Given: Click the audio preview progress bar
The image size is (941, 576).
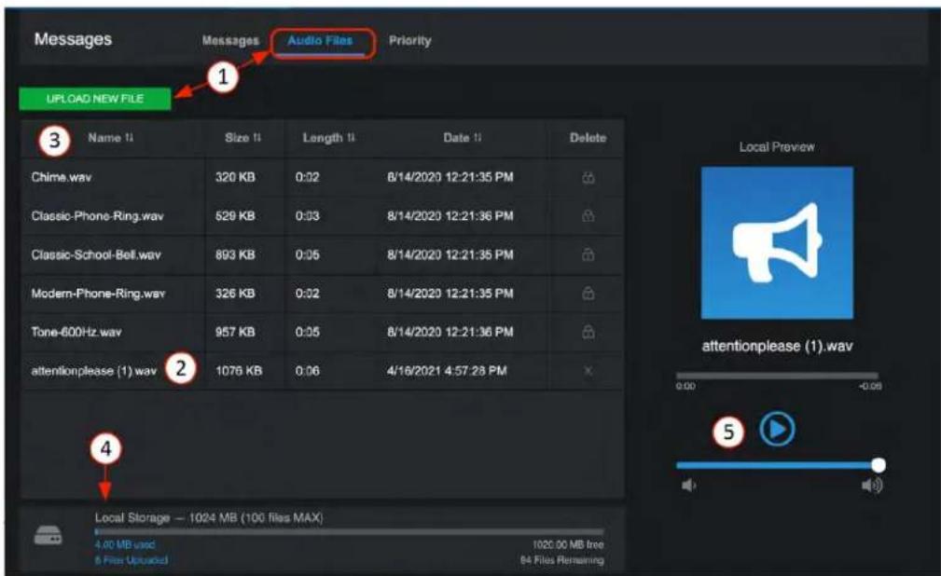Looking at the screenshot, I should tap(777, 376).
